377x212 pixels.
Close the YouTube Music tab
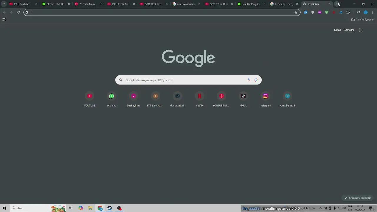pyautogui.click(x=101, y=4)
